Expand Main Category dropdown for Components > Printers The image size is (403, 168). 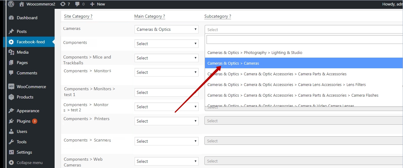click(x=166, y=121)
